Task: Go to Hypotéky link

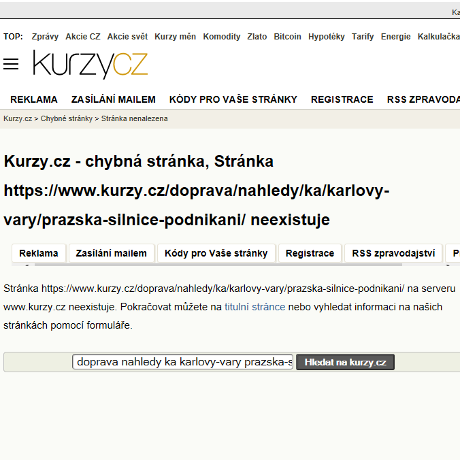Action: point(326,37)
